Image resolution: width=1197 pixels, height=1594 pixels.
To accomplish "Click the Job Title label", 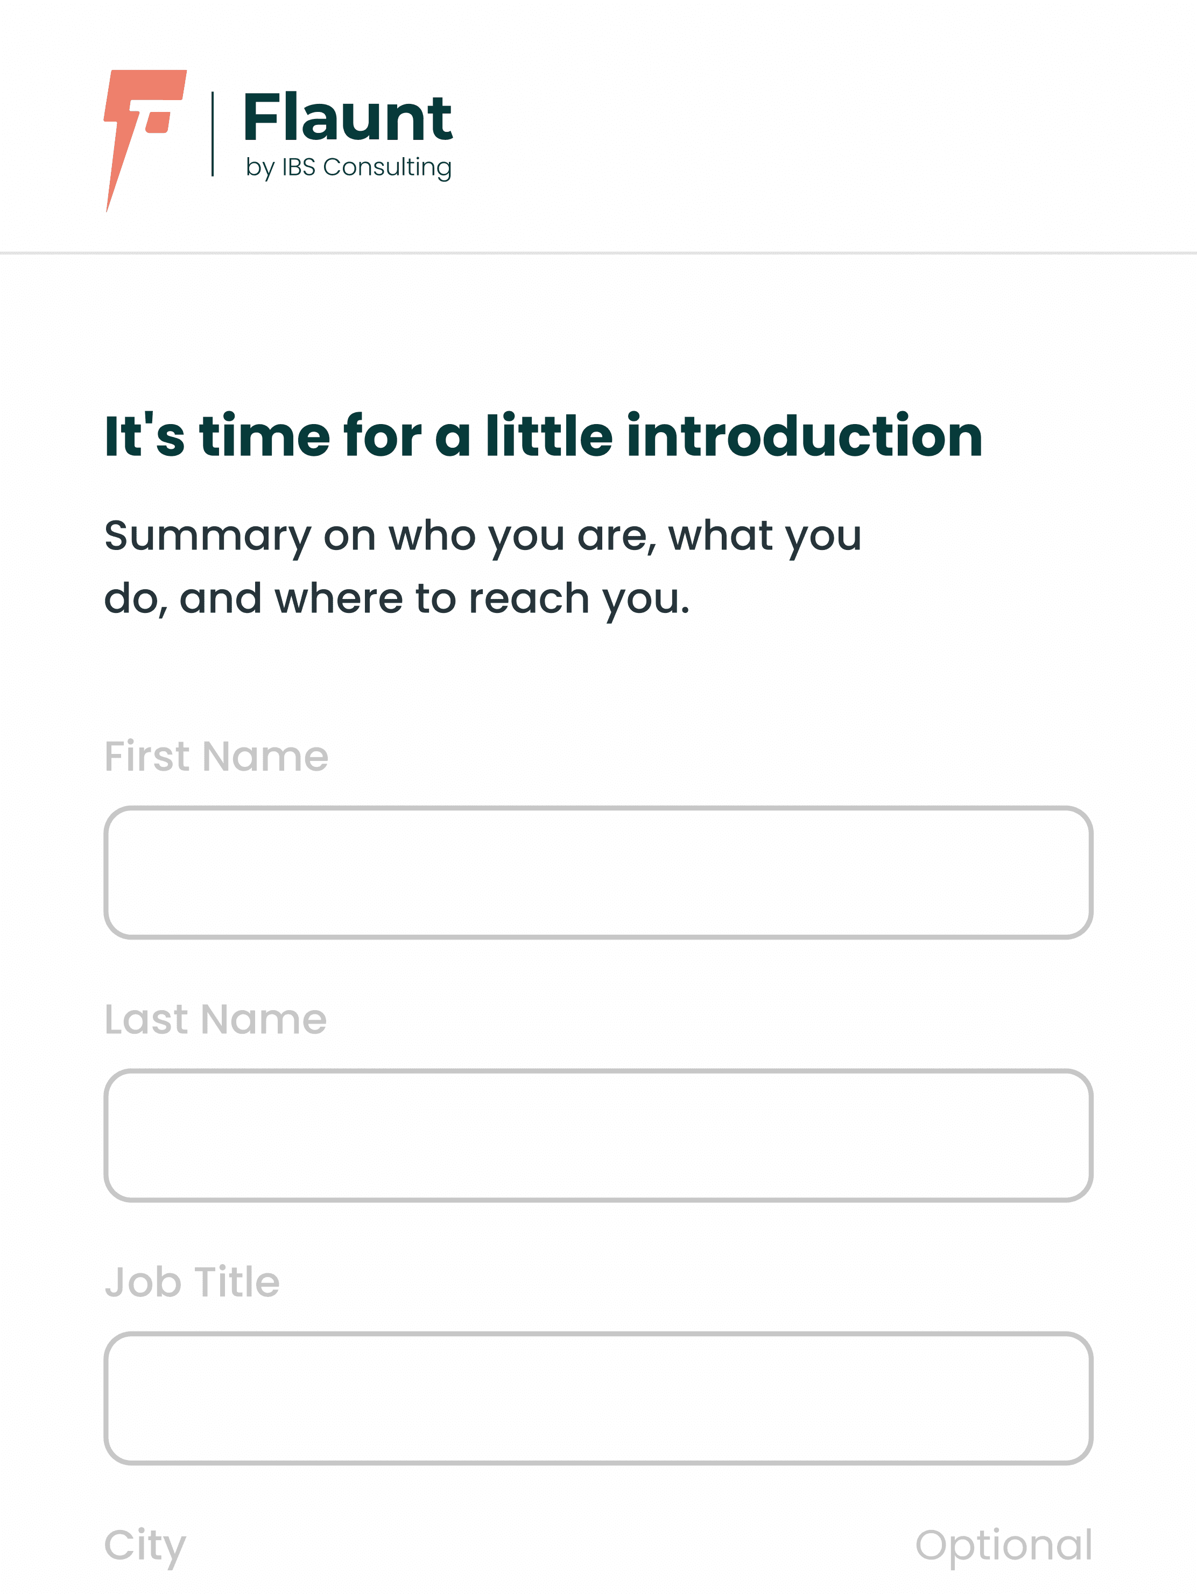I will (192, 1283).
